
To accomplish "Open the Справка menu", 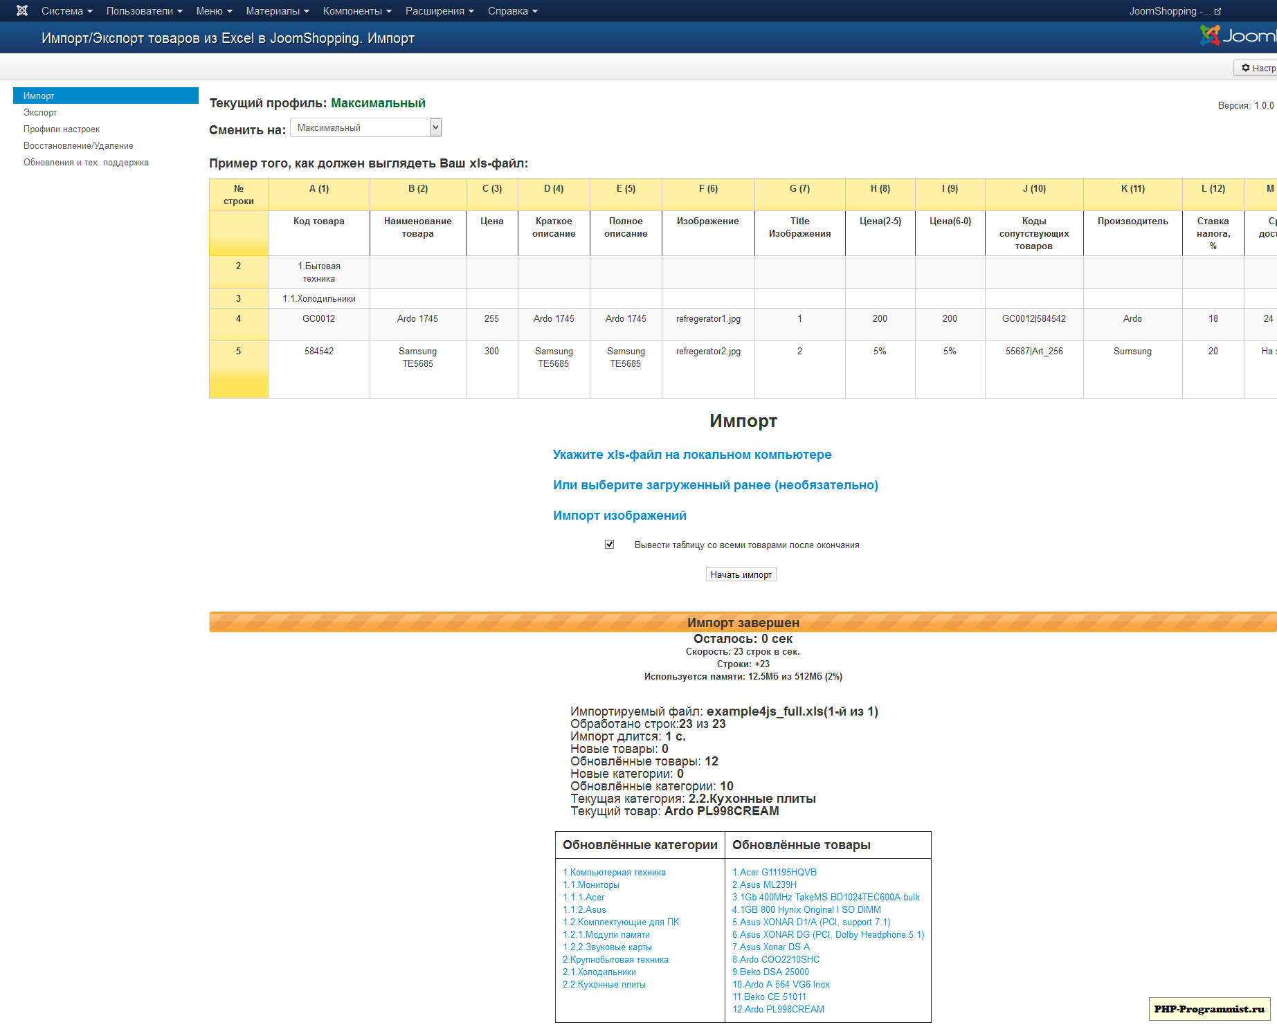I will pos(512,11).
